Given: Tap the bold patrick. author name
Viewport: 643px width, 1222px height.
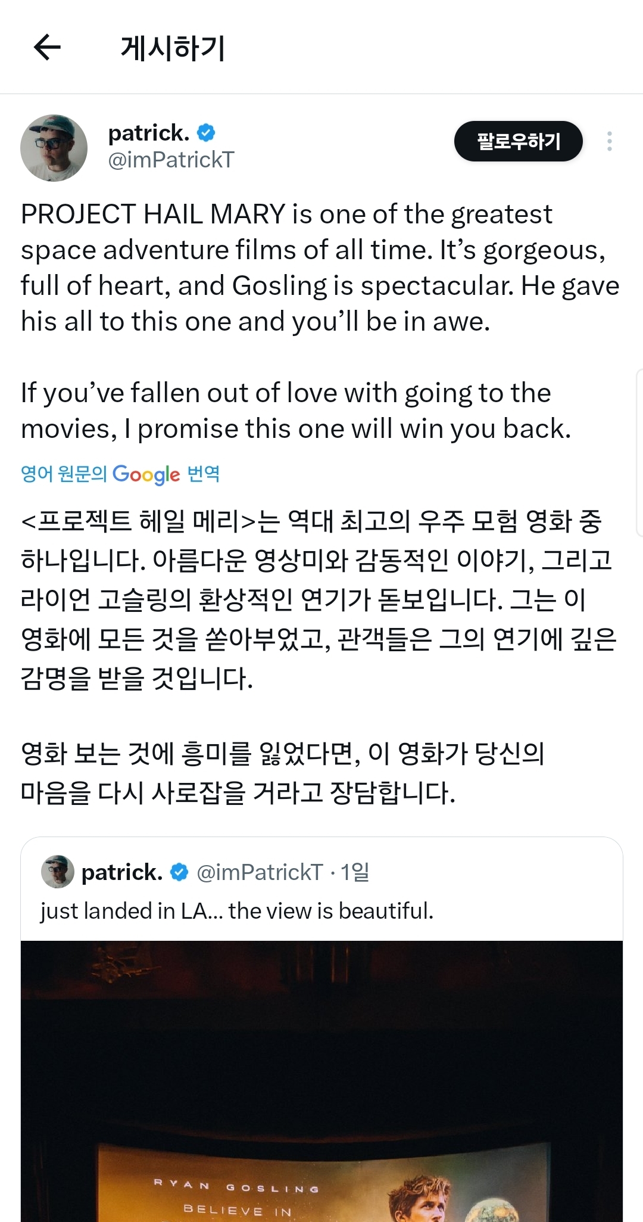Looking at the screenshot, I should [149, 133].
